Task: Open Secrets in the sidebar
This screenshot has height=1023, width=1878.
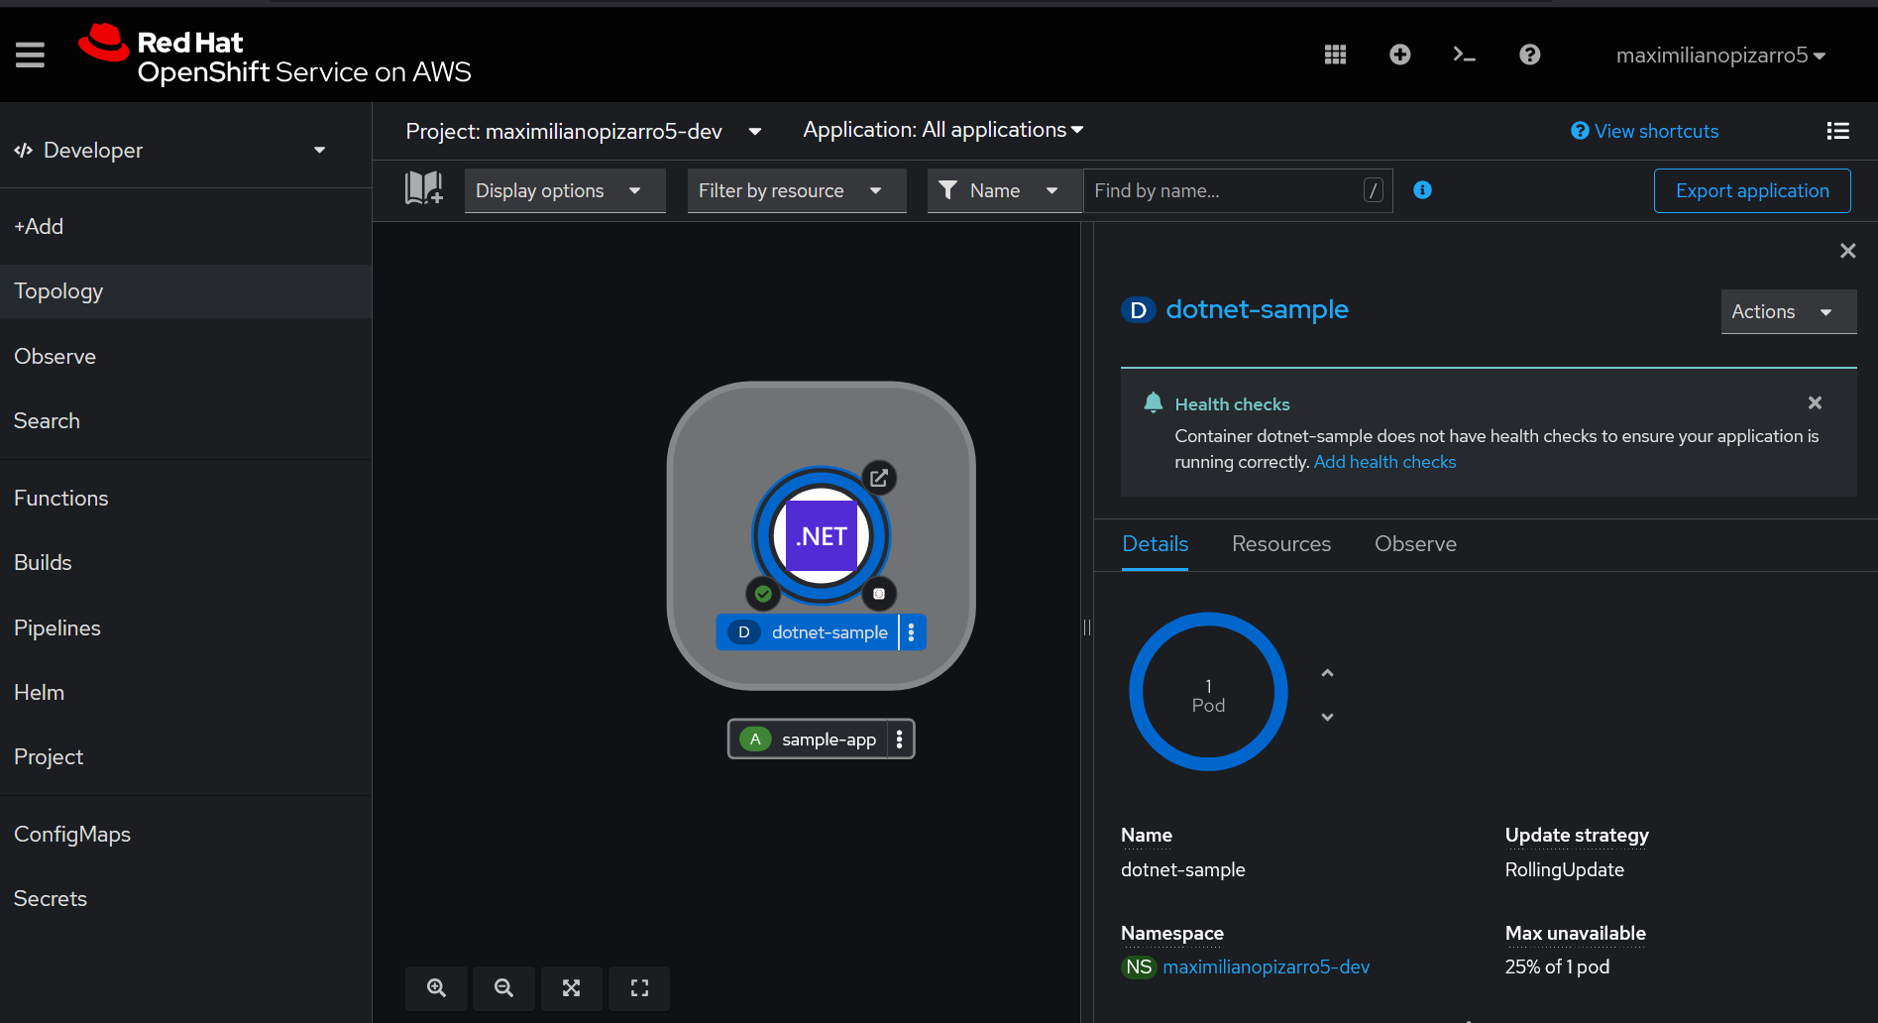Action: (x=185, y=898)
